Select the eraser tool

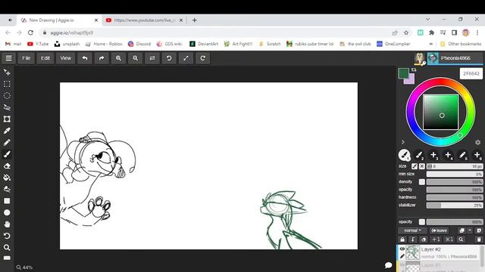[7, 166]
